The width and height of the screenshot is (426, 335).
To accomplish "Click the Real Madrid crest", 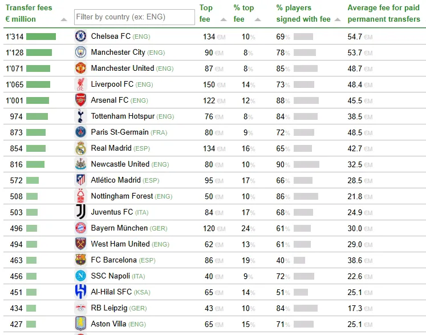I will pyautogui.click(x=80, y=148).
